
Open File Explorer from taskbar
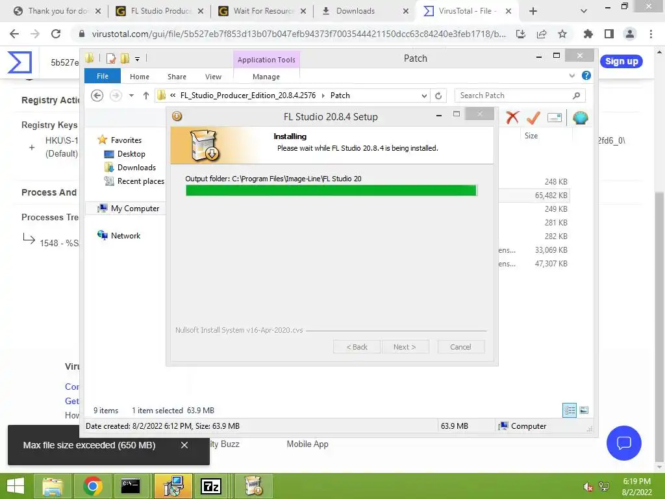(x=52, y=486)
